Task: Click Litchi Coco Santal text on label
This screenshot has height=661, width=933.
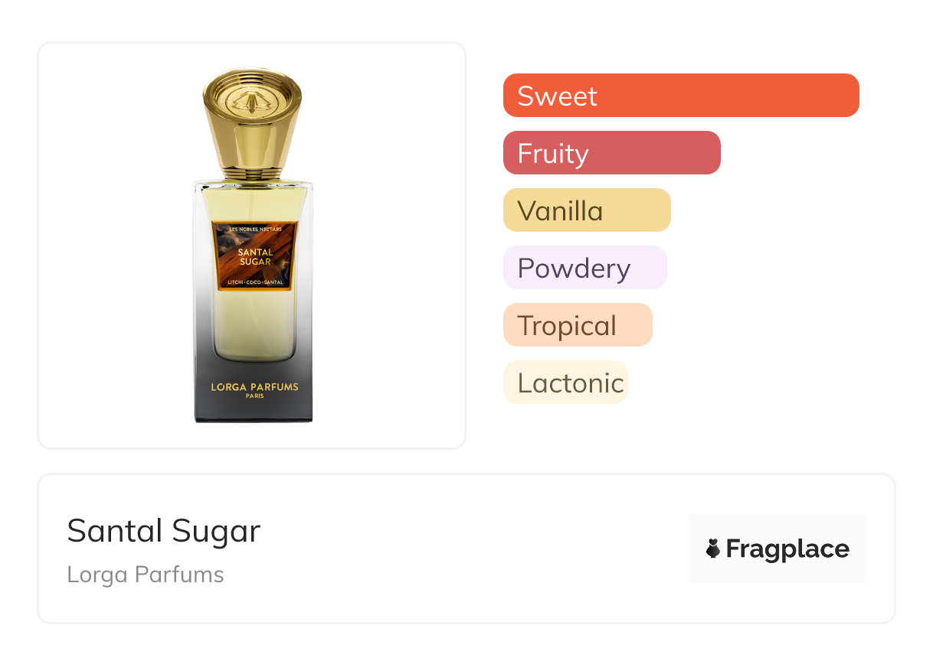Action: point(254,282)
